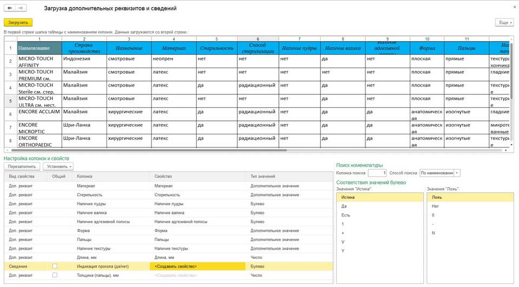Select row number 5 in the spreadsheet
519x287 pixels.
pyautogui.click(x=10, y=101)
